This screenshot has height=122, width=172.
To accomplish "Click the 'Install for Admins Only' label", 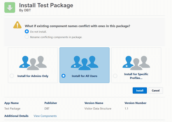I will tap(33, 76).
